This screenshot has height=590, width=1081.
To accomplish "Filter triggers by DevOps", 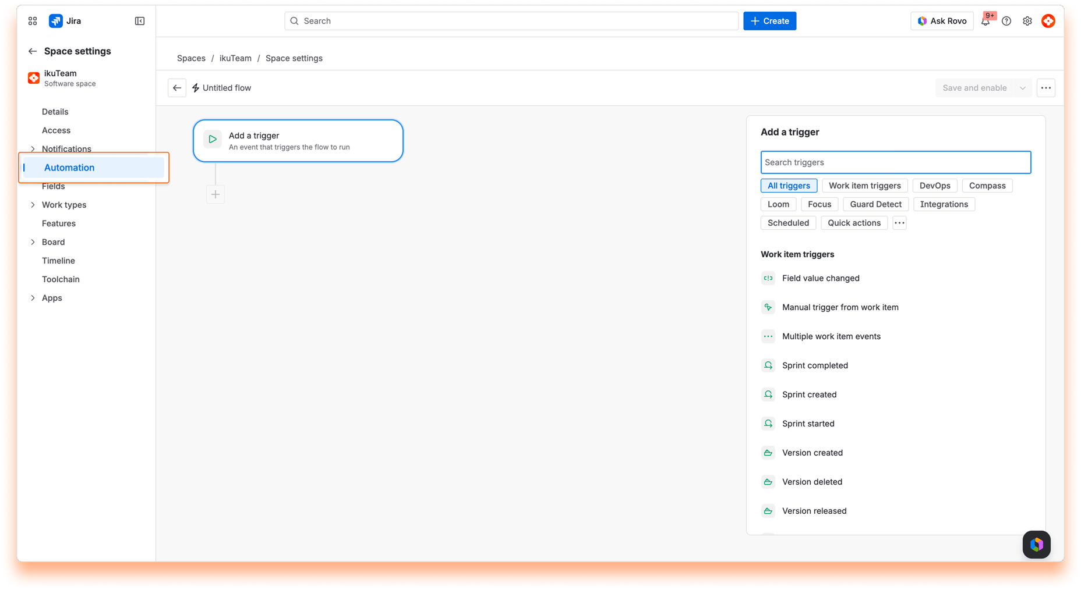I will pyautogui.click(x=935, y=186).
